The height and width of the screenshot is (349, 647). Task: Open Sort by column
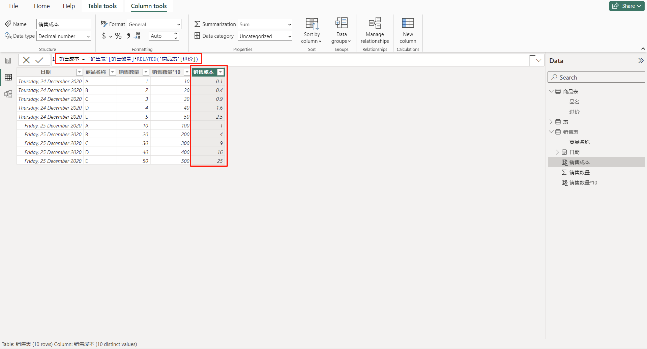pyautogui.click(x=312, y=31)
